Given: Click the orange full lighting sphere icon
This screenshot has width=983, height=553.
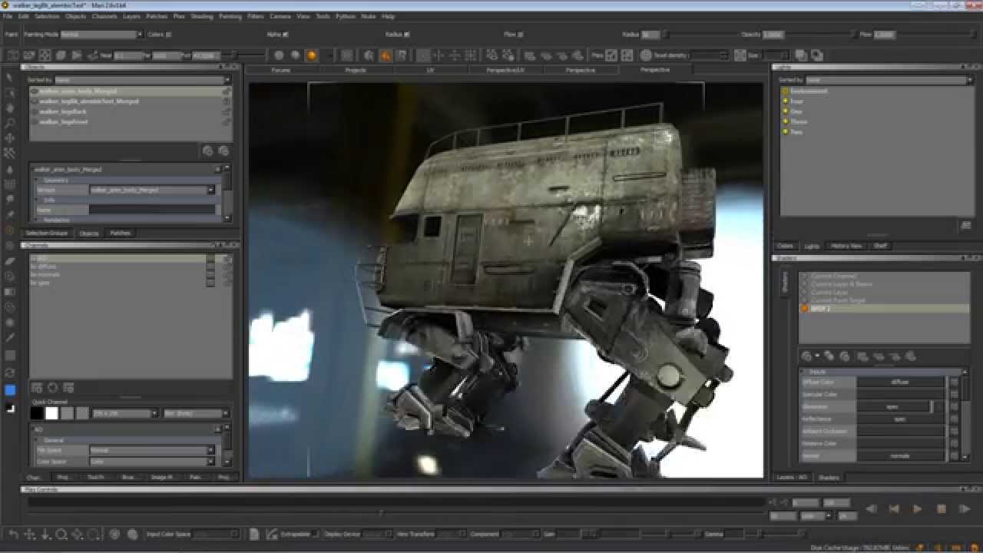Looking at the screenshot, I should [312, 55].
